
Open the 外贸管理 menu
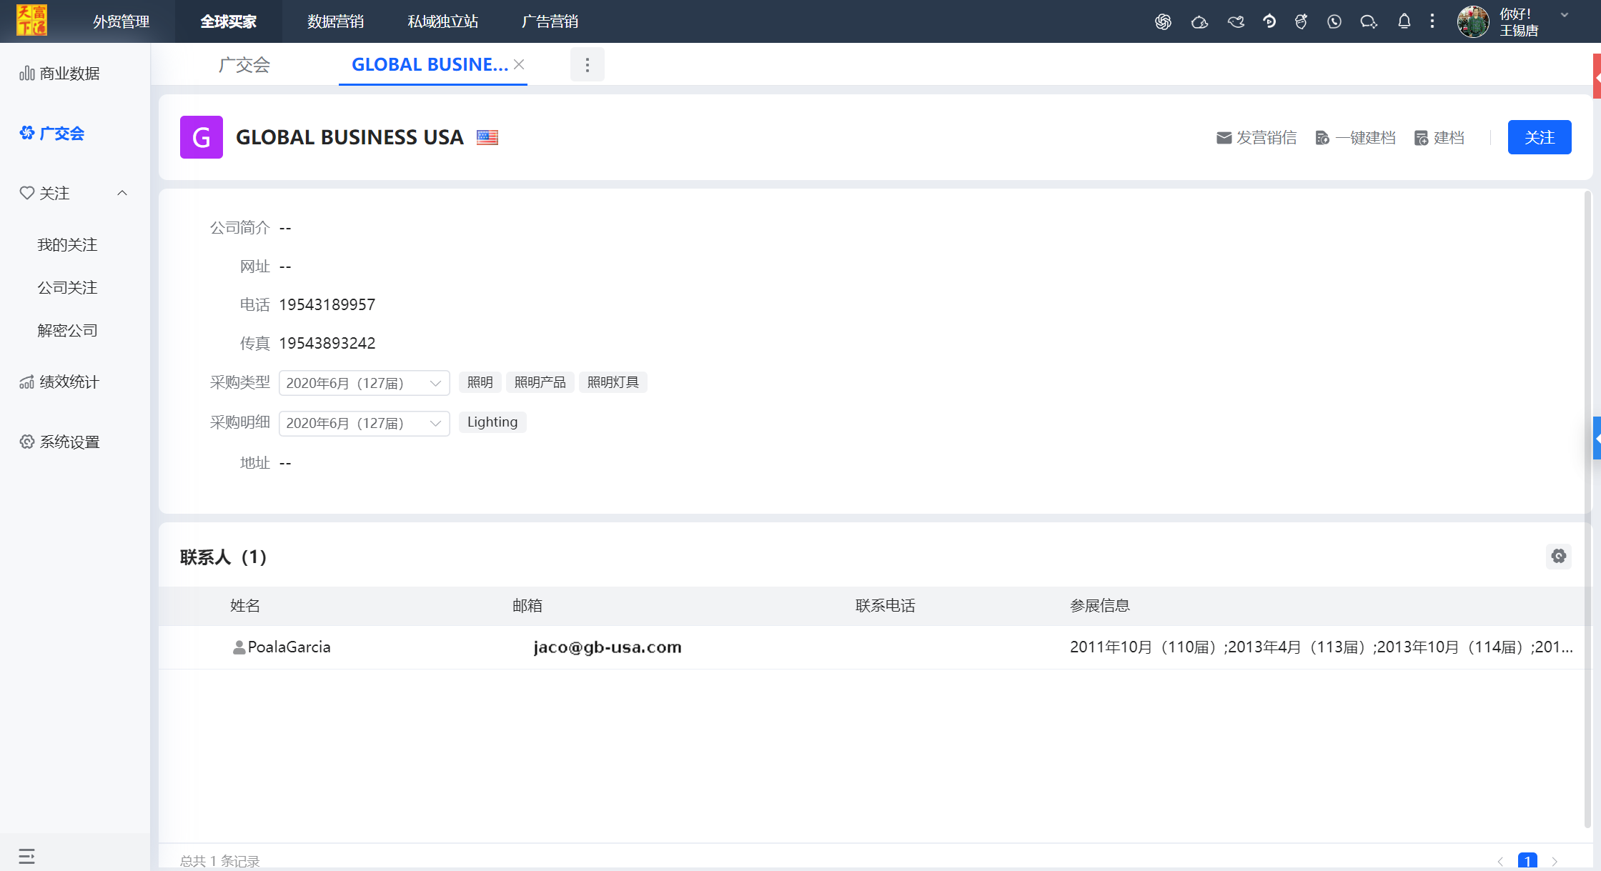[x=122, y=21]
